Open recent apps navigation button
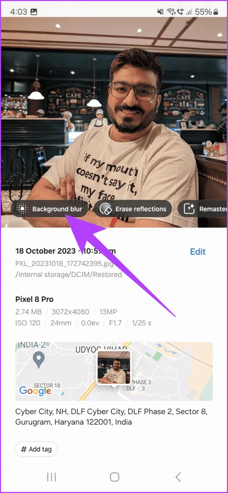The height and width of the screenshot is (493, 228). pyautogui.click(x=51, y=477)
